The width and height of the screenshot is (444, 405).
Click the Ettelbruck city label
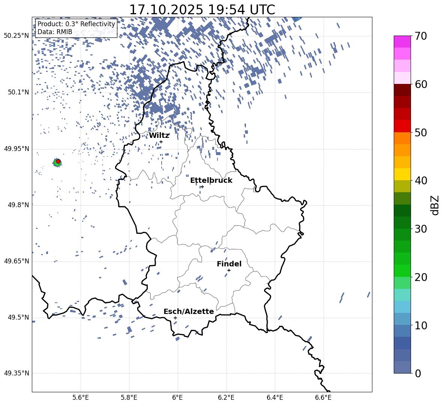(211, 180)
